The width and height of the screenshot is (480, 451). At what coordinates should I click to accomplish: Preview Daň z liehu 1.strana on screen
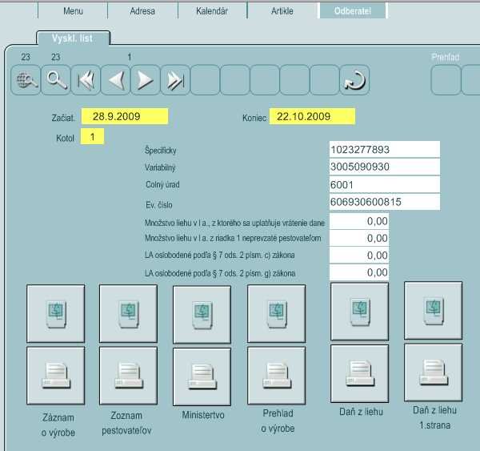[x=433, y=310]
